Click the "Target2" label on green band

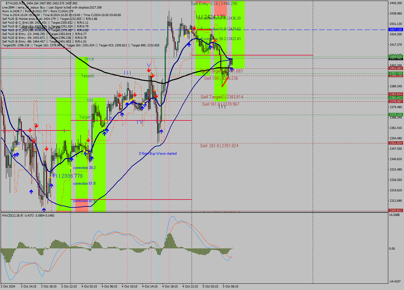coord(88,76)
